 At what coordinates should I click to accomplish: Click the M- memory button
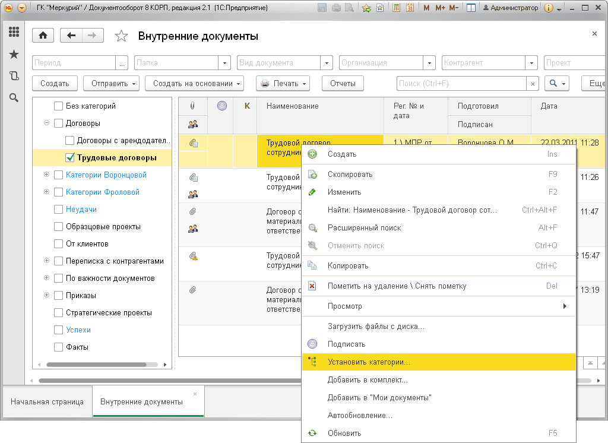[x=454, y=7]
